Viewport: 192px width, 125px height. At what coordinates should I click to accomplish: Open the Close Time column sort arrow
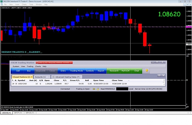(129, 80)
